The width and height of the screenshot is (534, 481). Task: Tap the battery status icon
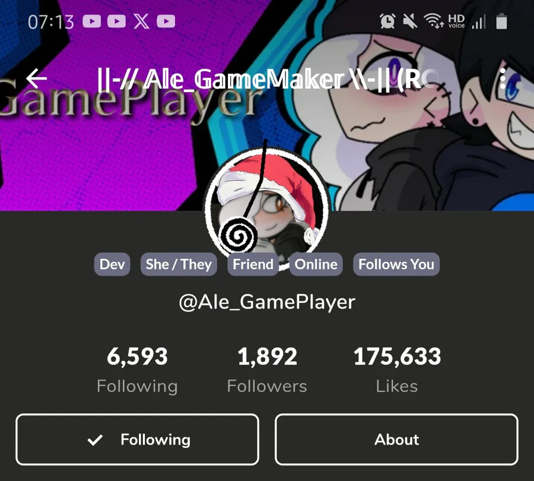[x=501, y=21]
